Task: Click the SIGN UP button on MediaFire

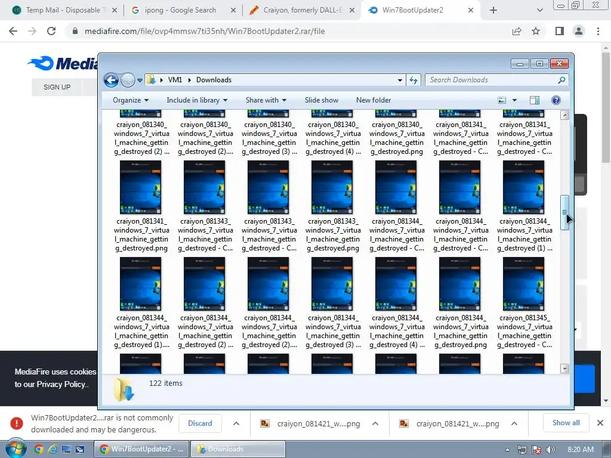Action: (x=57, y=87)
